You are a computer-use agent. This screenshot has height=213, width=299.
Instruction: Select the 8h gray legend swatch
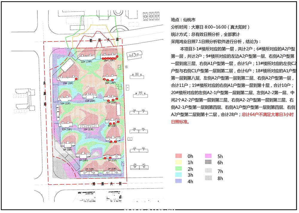208,178
